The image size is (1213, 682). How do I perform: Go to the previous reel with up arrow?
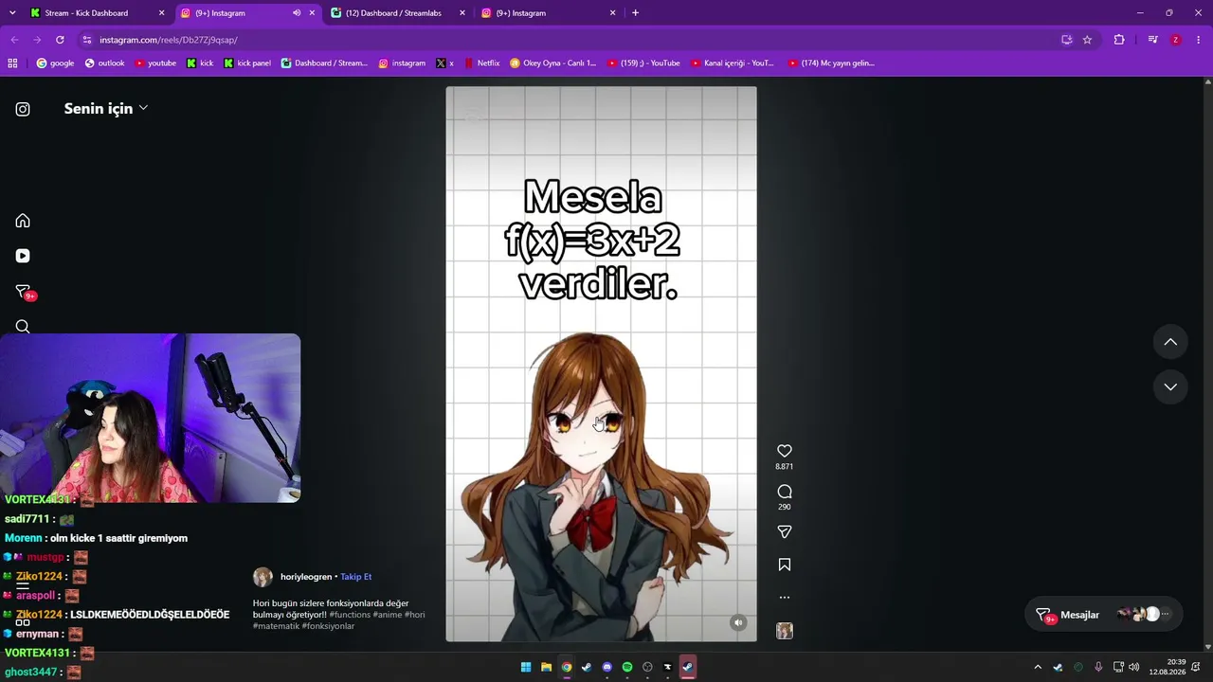(1170, 342)
